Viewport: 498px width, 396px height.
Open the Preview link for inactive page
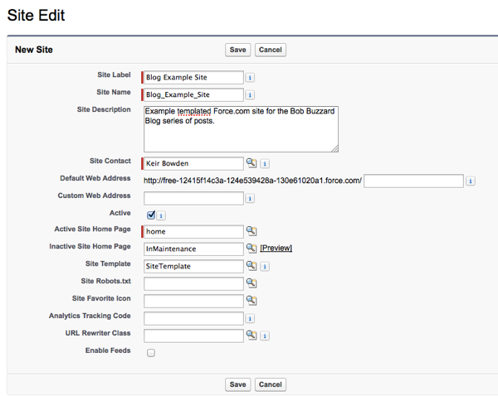[276, 249]
